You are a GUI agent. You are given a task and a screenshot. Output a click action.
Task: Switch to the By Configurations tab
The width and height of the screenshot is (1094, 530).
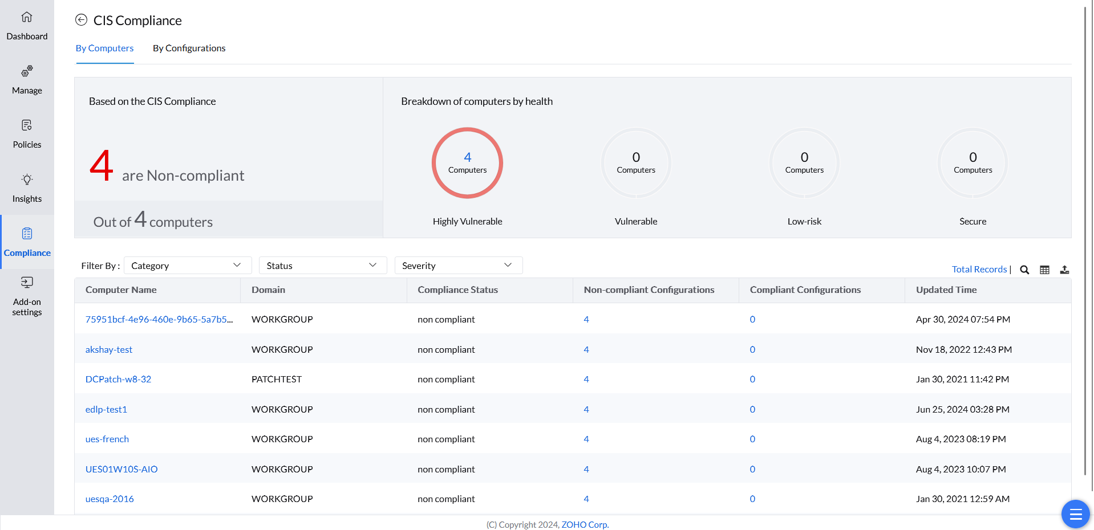point(189,48)
